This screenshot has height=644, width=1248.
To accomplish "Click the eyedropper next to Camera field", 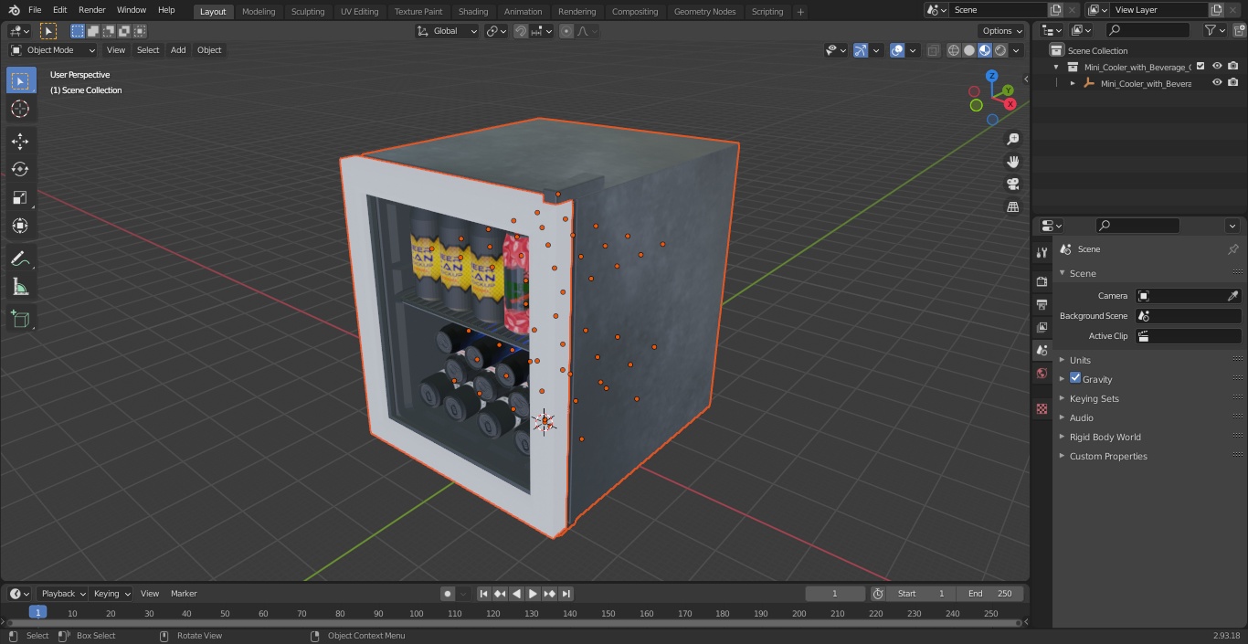I will (x=1232, y=296).
